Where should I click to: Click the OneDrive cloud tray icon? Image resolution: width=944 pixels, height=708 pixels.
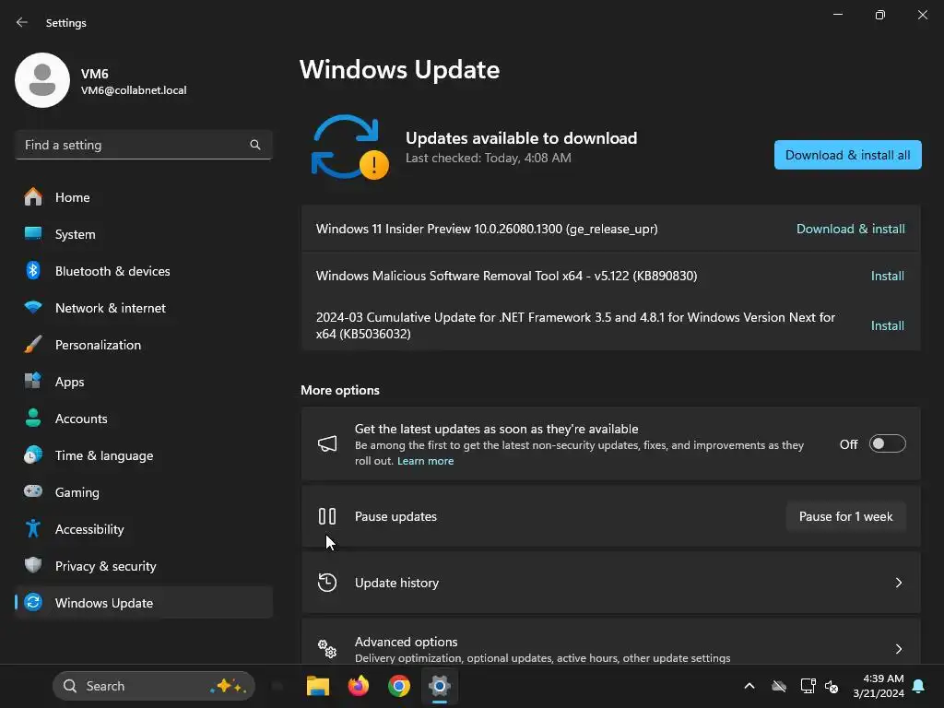coord(779,686)
